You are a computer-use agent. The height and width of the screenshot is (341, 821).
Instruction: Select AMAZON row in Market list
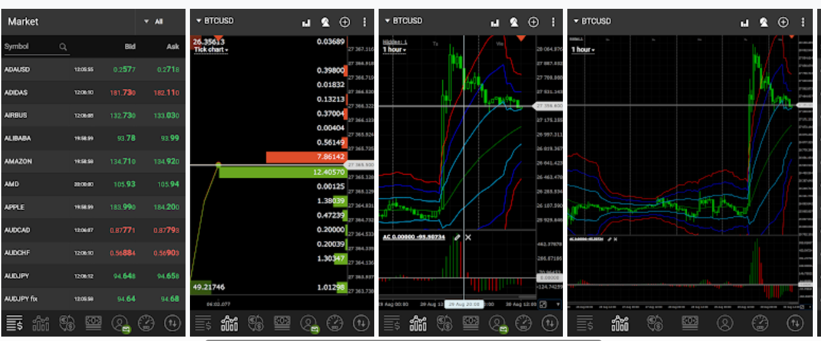coord(93,161)
